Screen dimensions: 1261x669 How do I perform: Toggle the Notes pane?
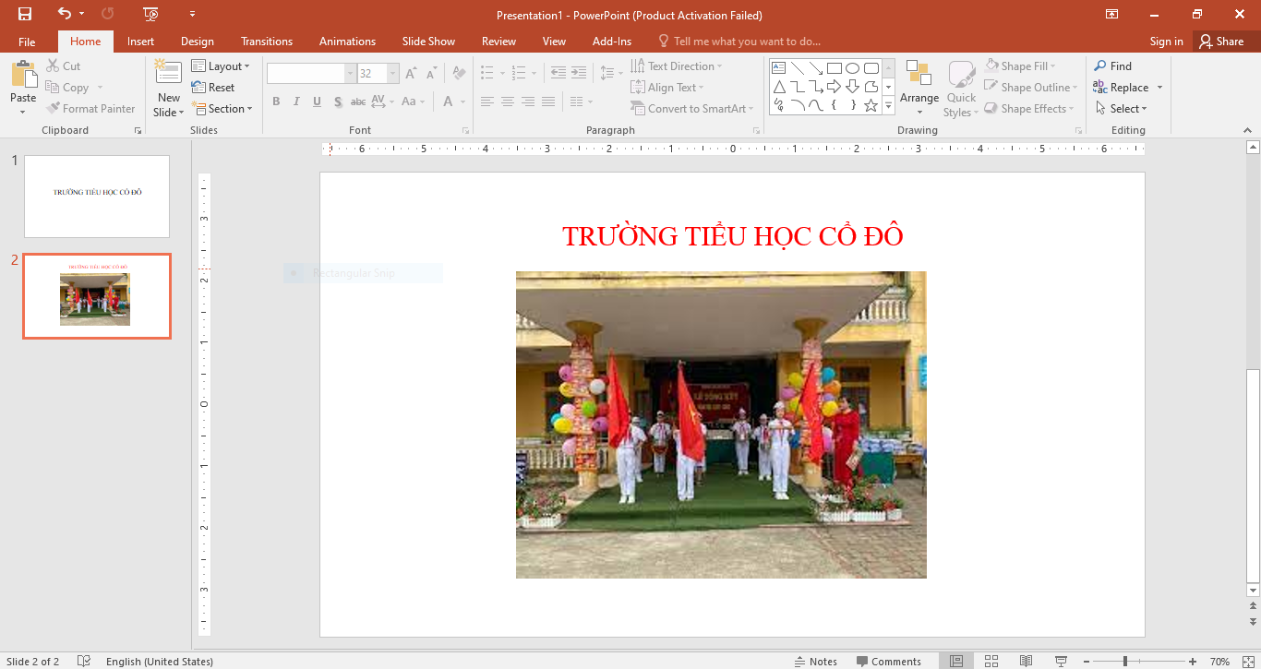pos(815,661)
